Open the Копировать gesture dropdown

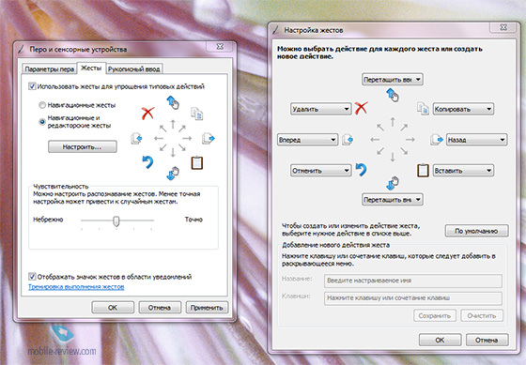pos(463,109)
